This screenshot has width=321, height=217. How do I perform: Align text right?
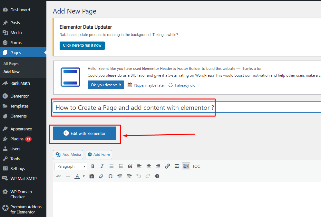point(158,166)
